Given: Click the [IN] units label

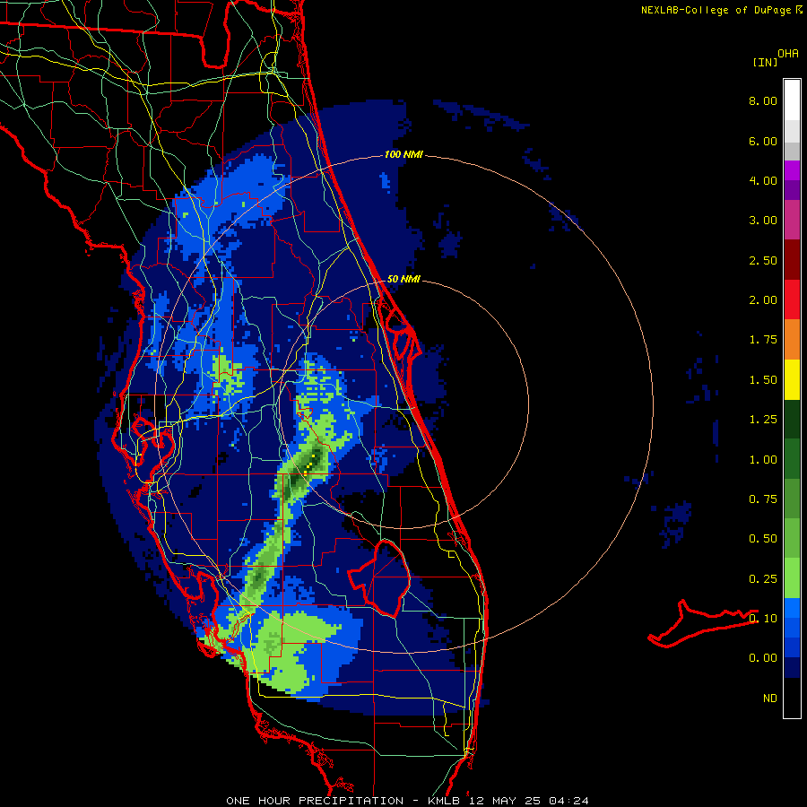Looking at the screenshot, I should point(765,62).
